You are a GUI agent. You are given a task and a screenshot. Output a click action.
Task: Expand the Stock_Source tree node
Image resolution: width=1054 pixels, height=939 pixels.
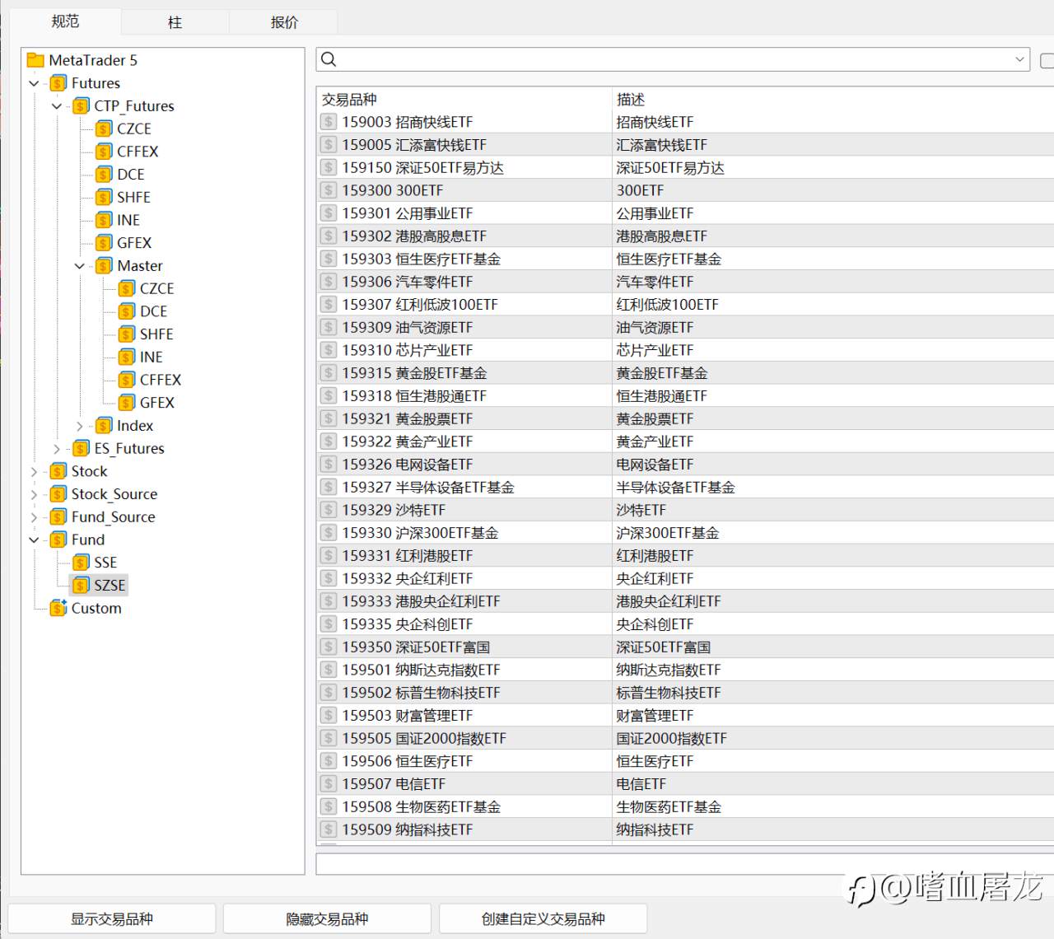[x=34, y=494]
